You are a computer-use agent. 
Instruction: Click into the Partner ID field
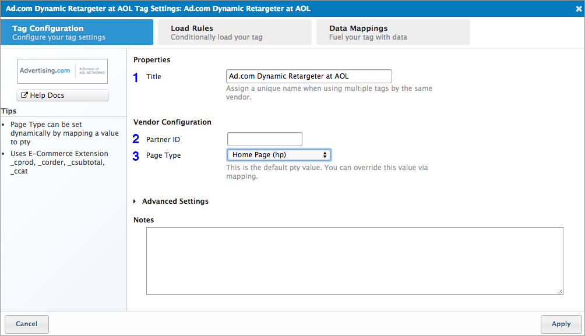pos(265,139)
